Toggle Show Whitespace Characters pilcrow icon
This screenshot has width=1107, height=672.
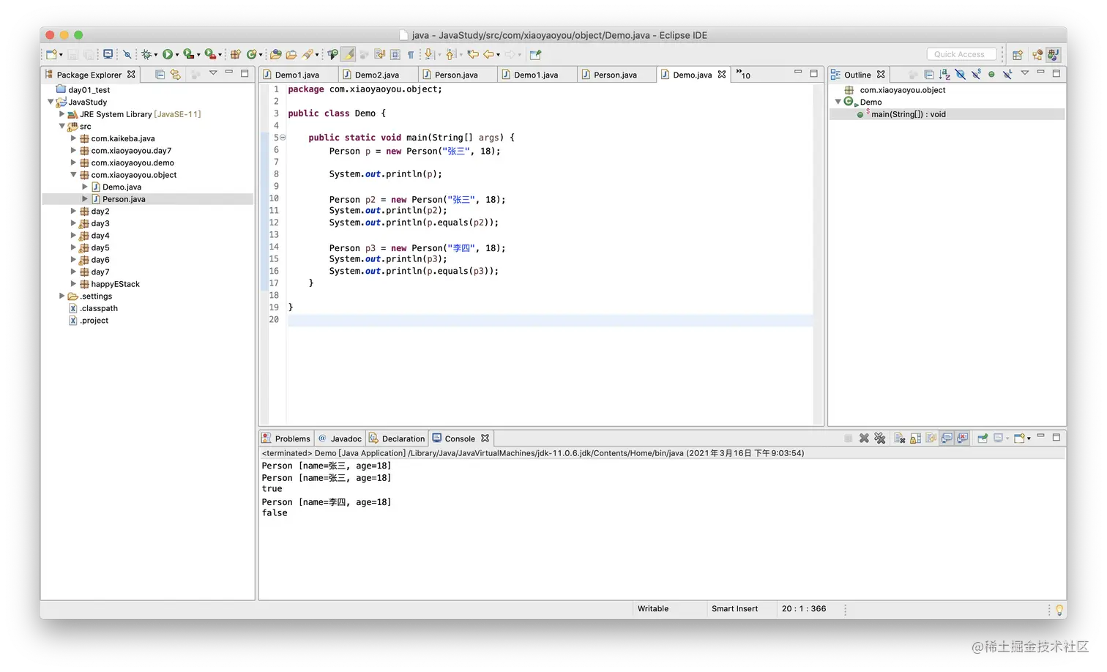click(x=411, y=54)
